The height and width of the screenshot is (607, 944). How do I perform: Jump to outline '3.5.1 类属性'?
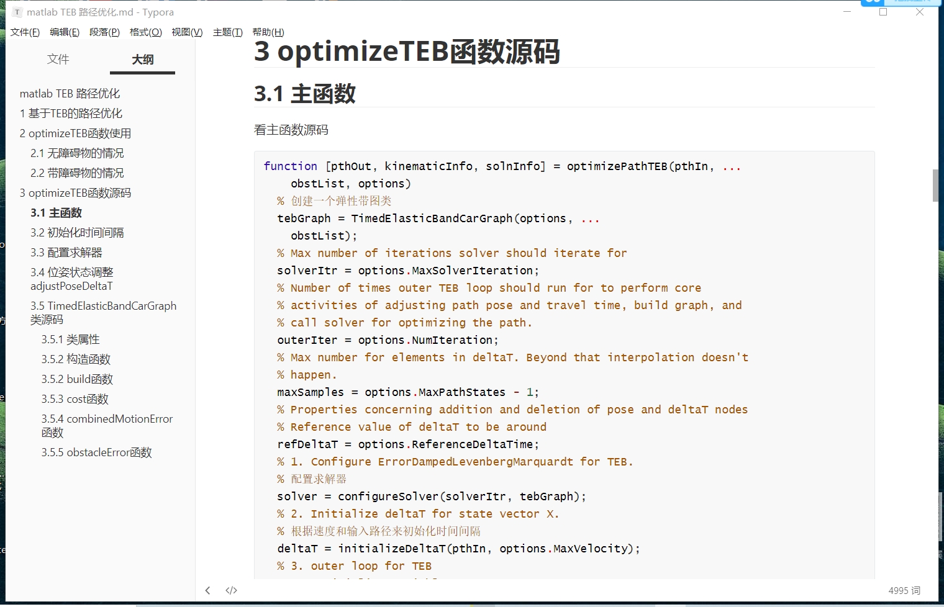pos(70,339)
